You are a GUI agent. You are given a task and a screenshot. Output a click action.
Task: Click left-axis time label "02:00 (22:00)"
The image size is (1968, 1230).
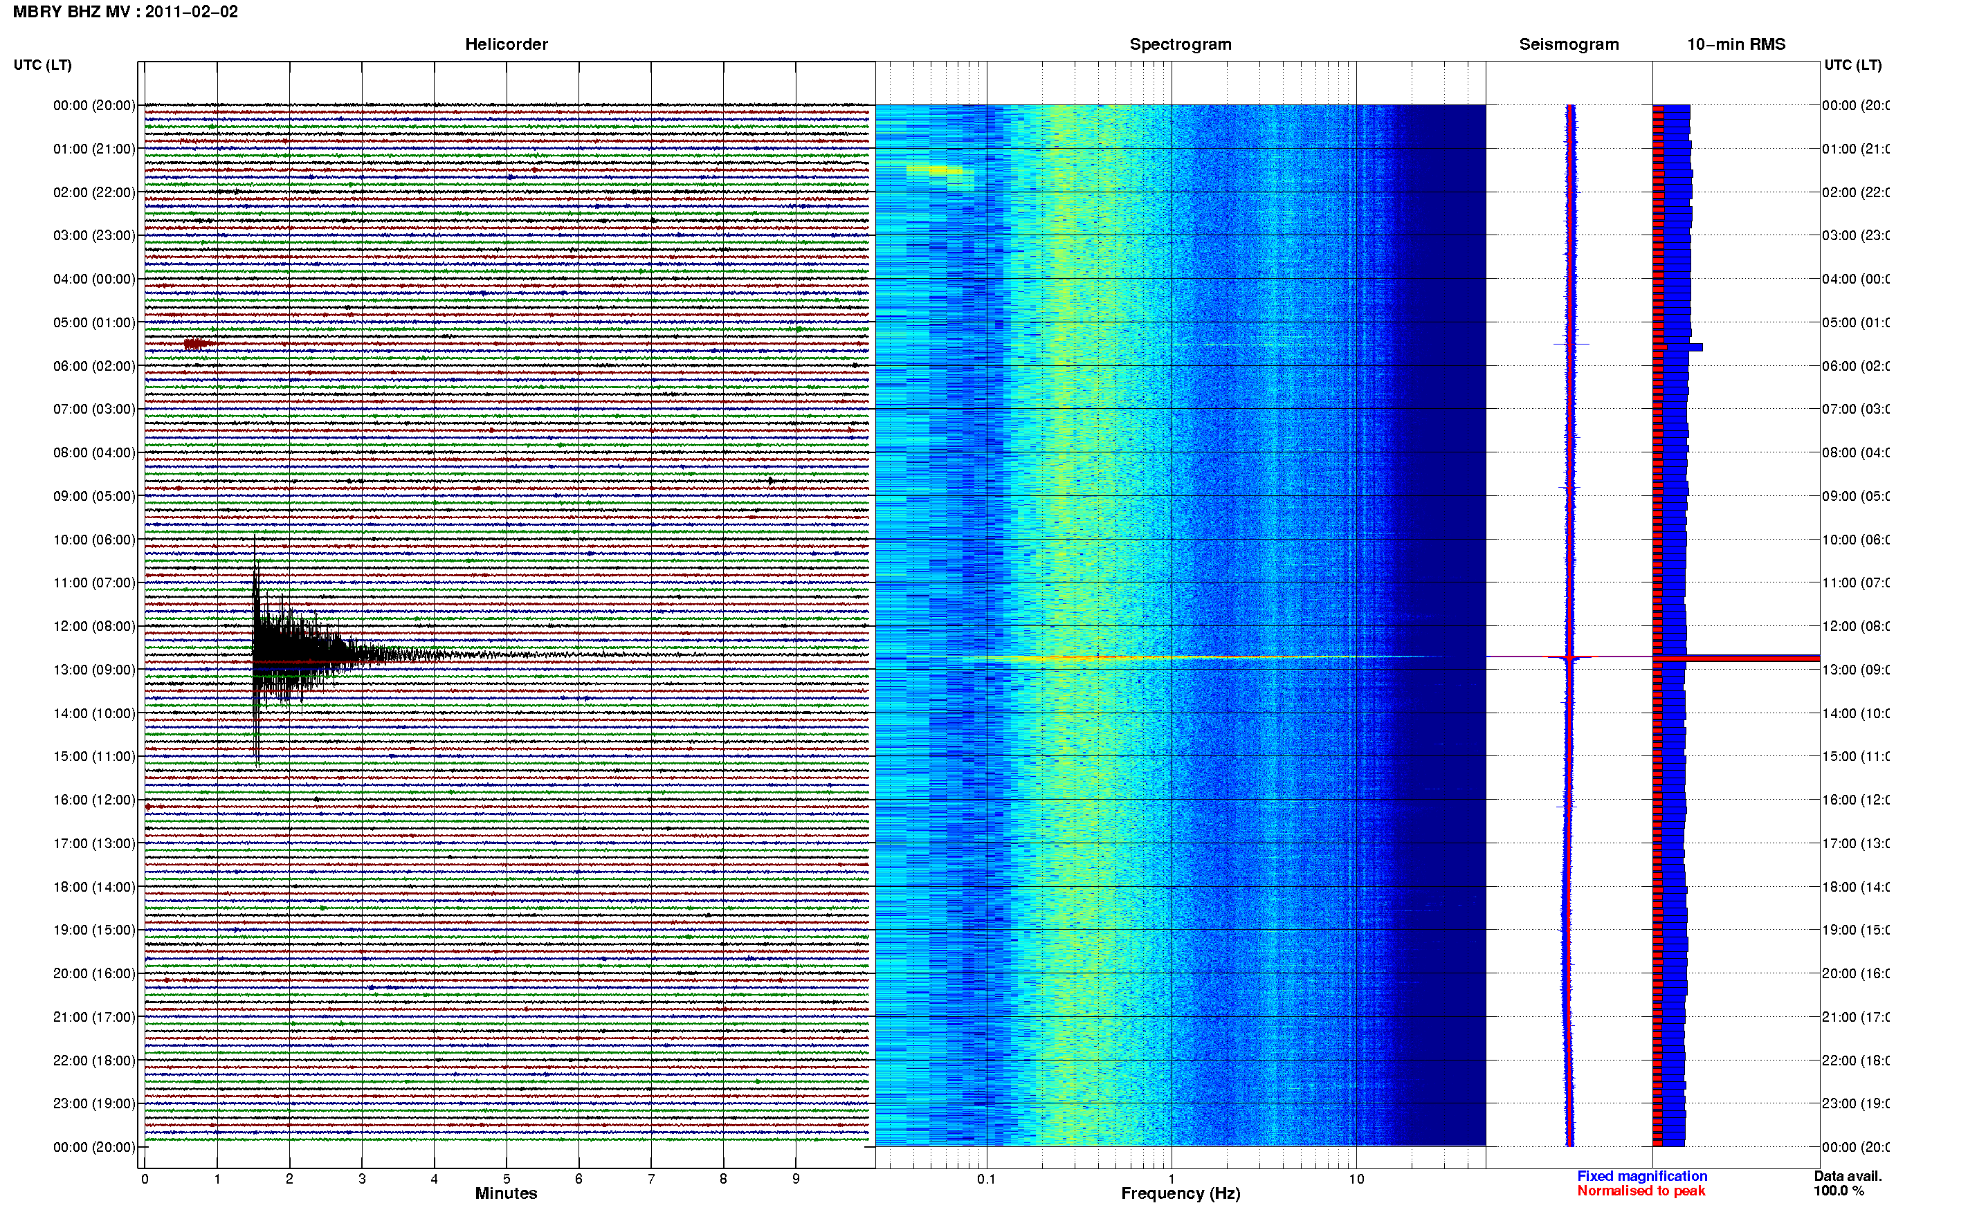pos(94,192)
